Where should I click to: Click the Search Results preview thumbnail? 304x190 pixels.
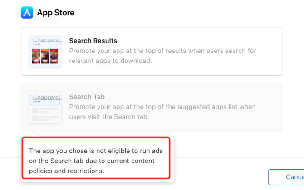pos(45,52)
